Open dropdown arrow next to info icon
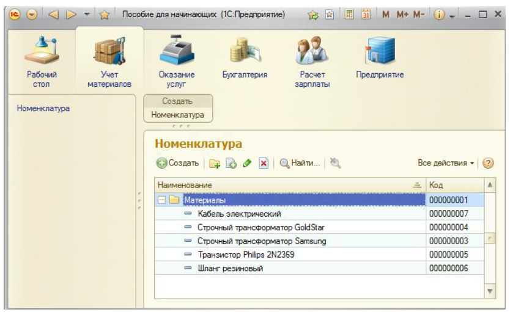Viewport: 513px width, 312px height. point(452,16)
